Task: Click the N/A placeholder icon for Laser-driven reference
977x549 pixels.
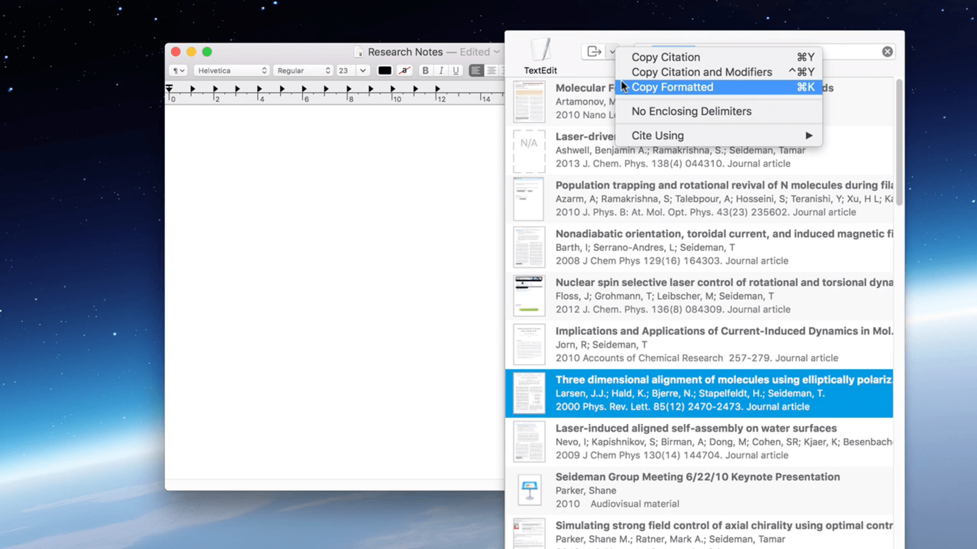Action: pos(529,151)
